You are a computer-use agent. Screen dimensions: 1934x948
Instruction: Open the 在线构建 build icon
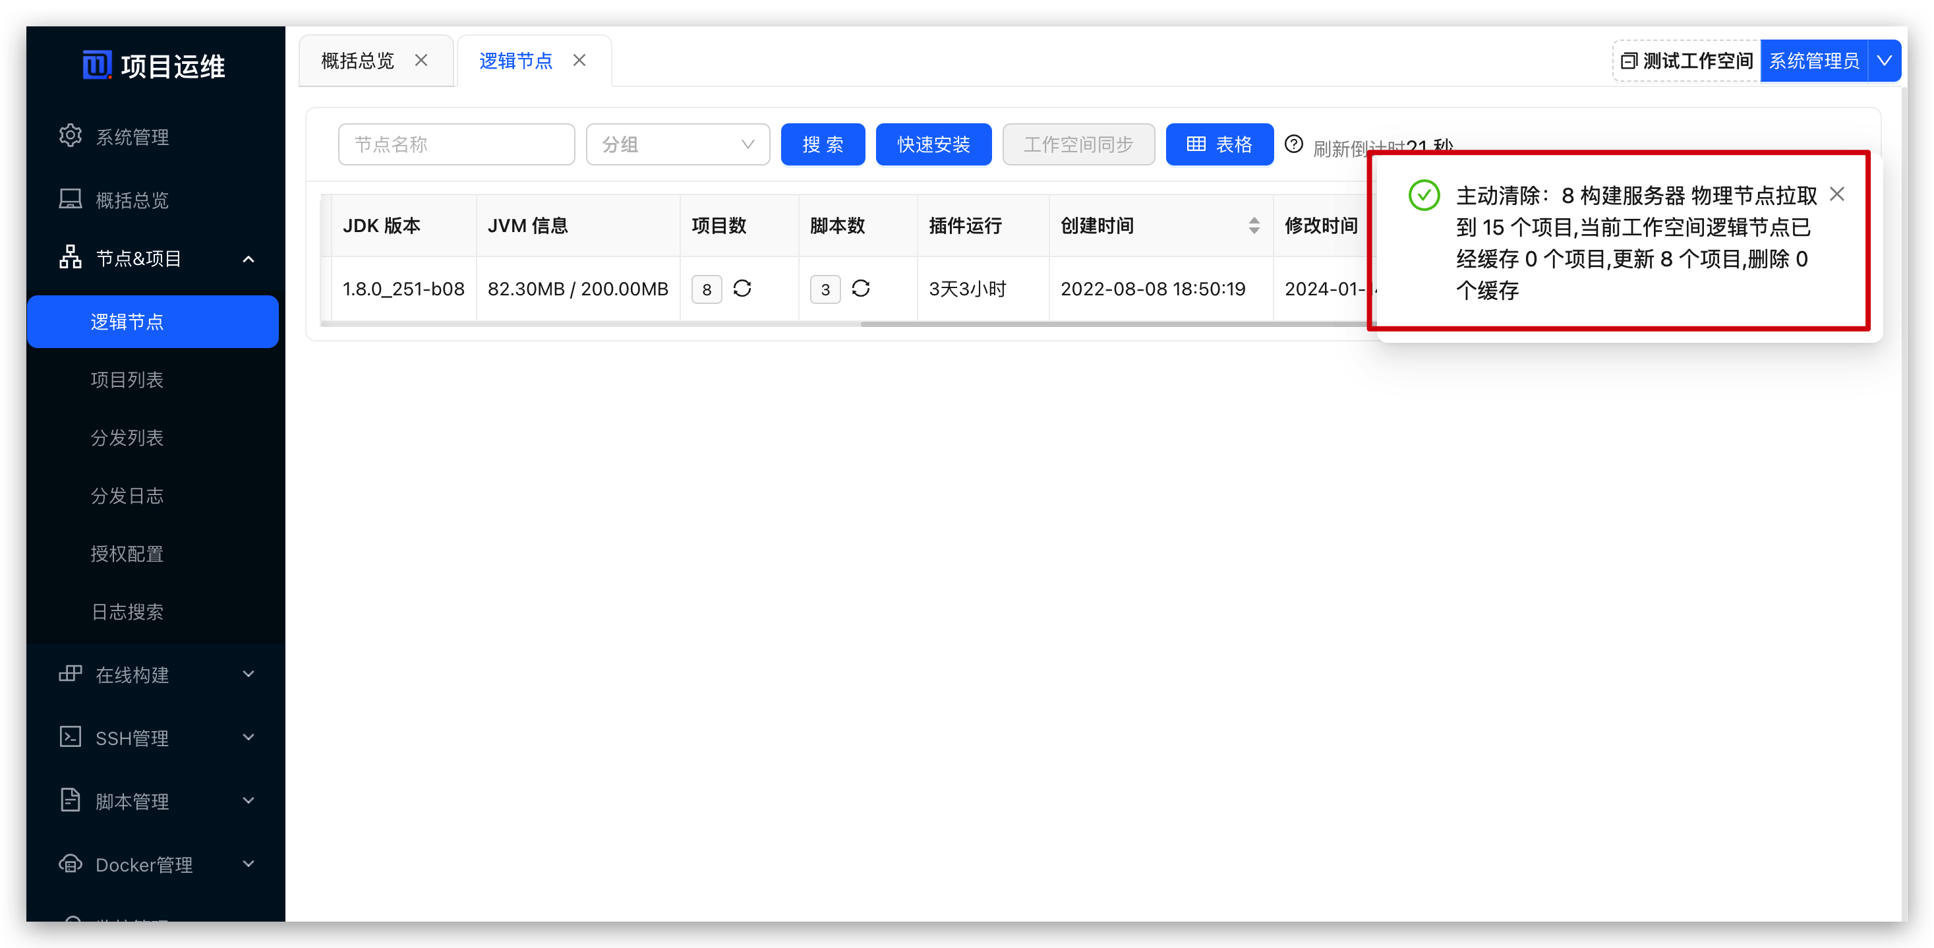(x=70, y=674)
